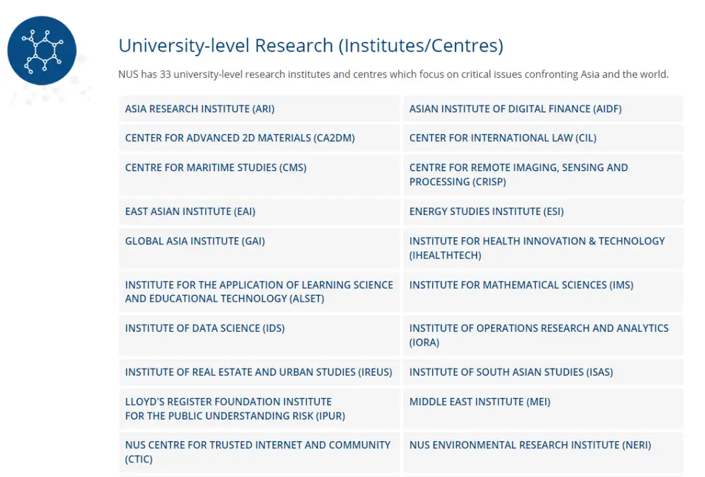Image resolution: width=705 pixels, height=477 pixels.
Task: Select Institute of Real Estate (IREUS)
Action: point(258,372)
